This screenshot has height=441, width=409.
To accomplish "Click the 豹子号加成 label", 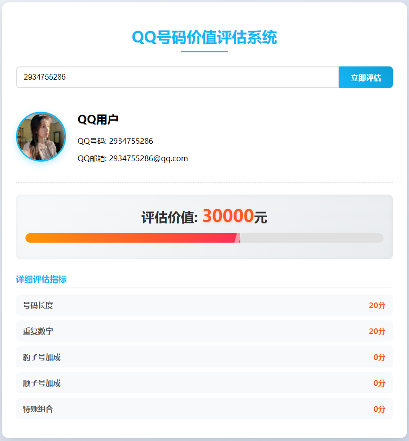I will (x=41, y=357).
